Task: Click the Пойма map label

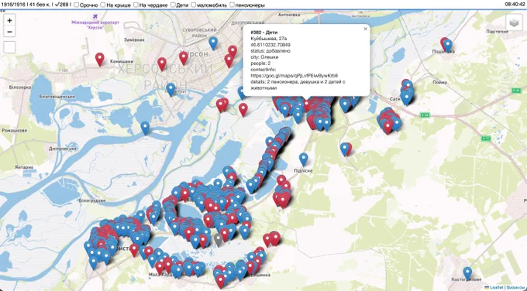Action: tap(439, 82)
